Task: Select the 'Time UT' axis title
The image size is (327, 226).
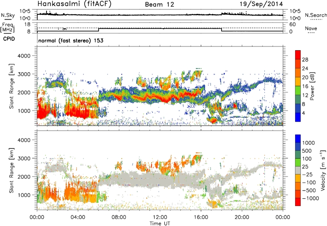Action: click(160, 224)
